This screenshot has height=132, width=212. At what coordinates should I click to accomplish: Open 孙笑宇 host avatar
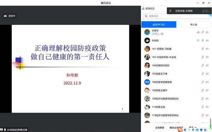[147, 32]
